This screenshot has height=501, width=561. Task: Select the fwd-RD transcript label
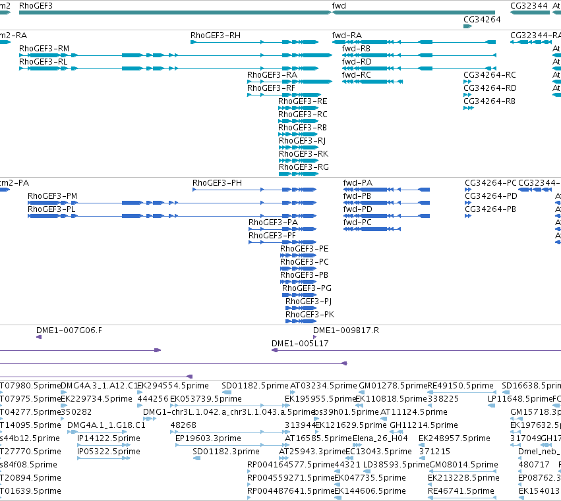[x=357, y=62]
